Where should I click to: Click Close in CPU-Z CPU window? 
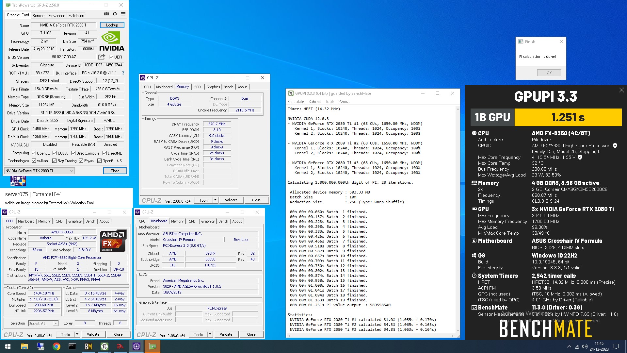point(118,334)
